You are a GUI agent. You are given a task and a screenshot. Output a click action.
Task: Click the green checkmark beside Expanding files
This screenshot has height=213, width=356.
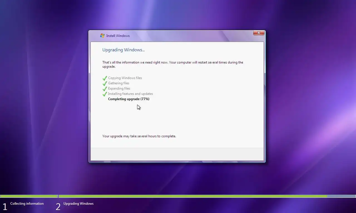coord(105,89)
